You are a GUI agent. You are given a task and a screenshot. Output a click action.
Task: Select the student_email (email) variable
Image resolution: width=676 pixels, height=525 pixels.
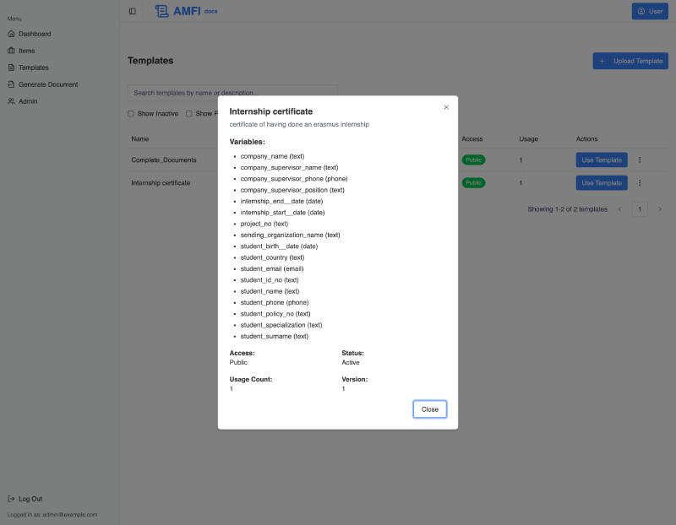click(x=272, y=268)
